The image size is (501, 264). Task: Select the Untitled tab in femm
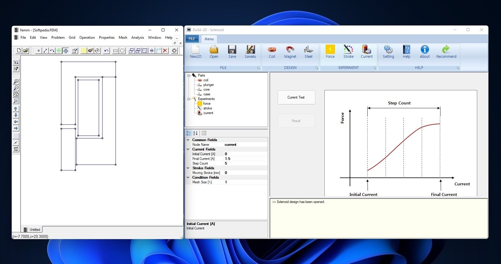tap(32, 230)
